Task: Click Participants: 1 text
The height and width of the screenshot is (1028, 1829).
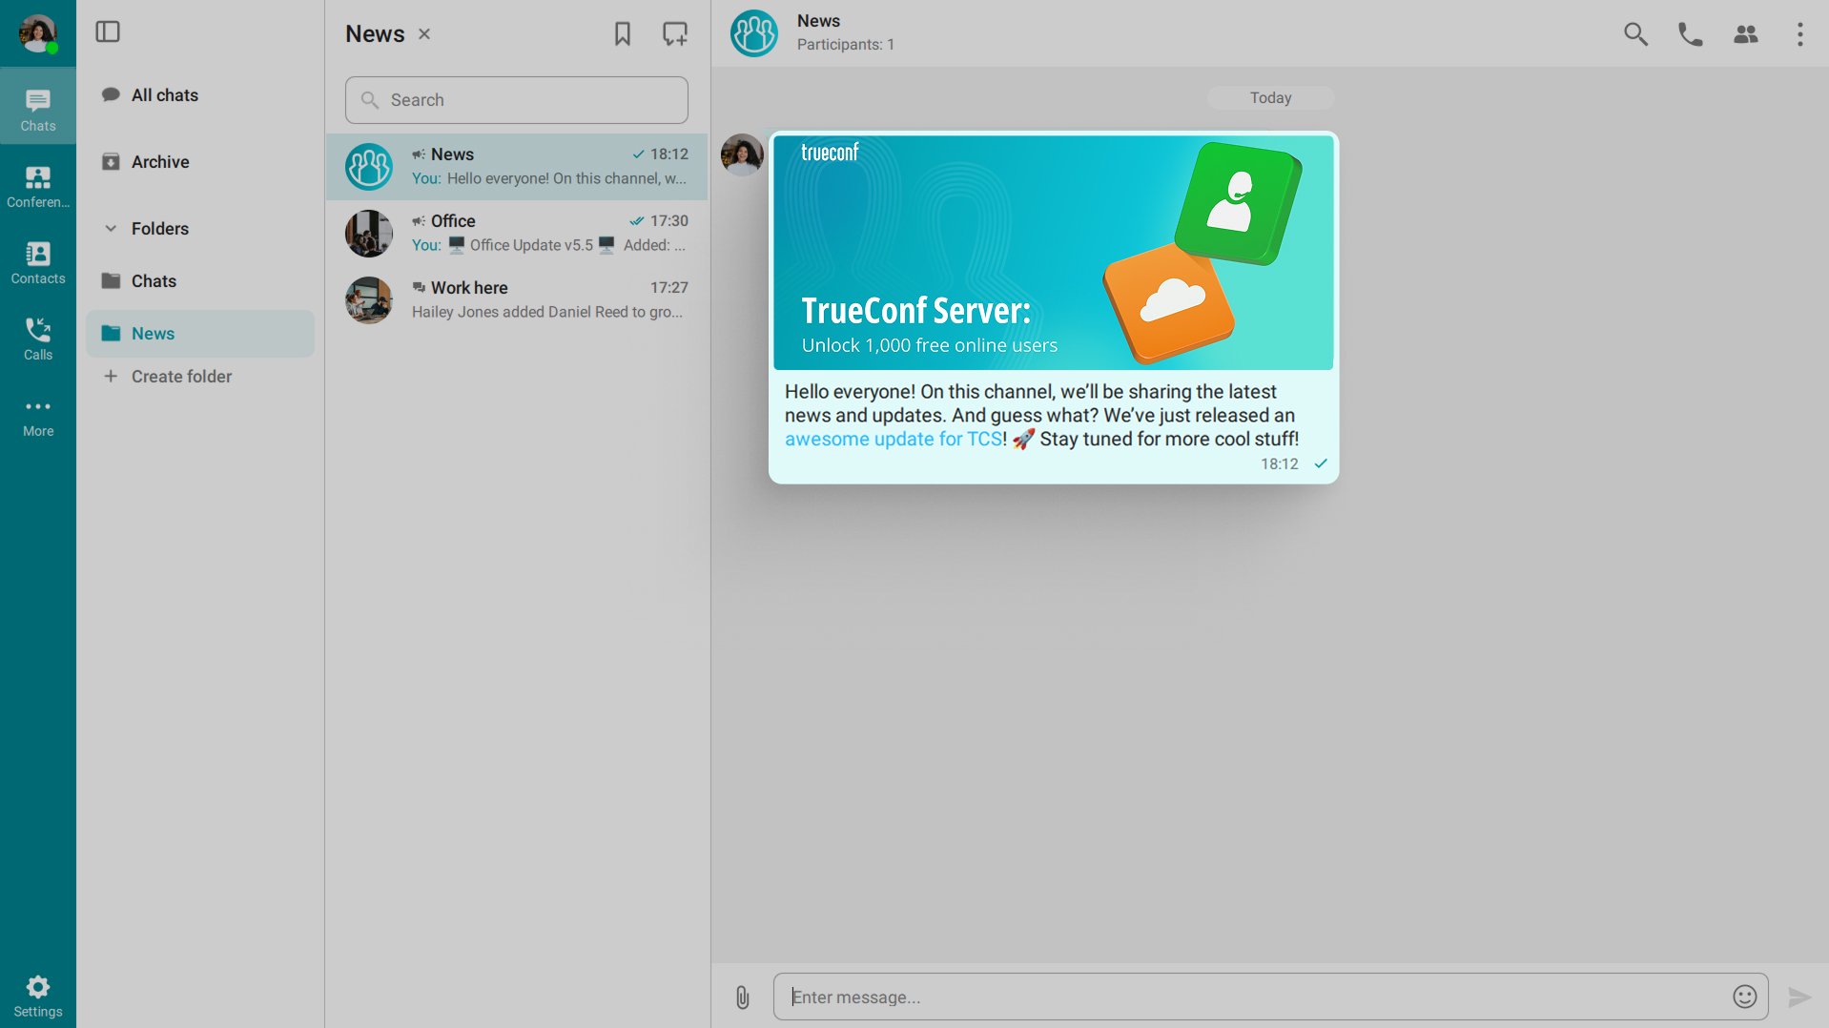Action: (x=846, y=45)
